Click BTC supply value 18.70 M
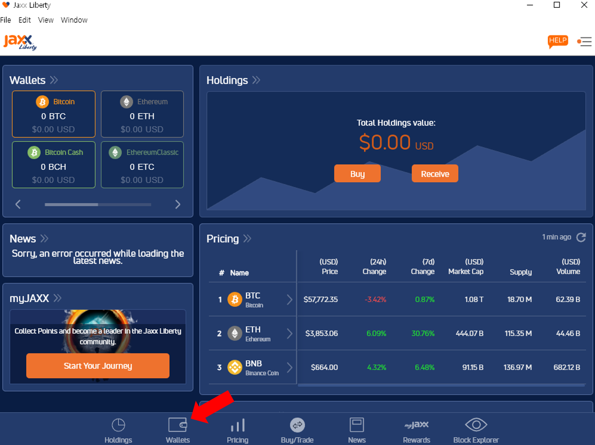The height and width of the screenshot is (445, 595). (x=520, y=299)
